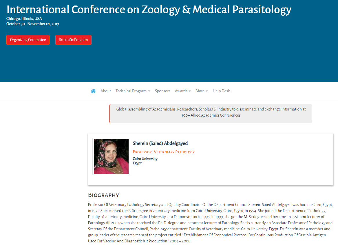
Task: Click the Global assembling announcement banner
Action: (x=211, y=114)
